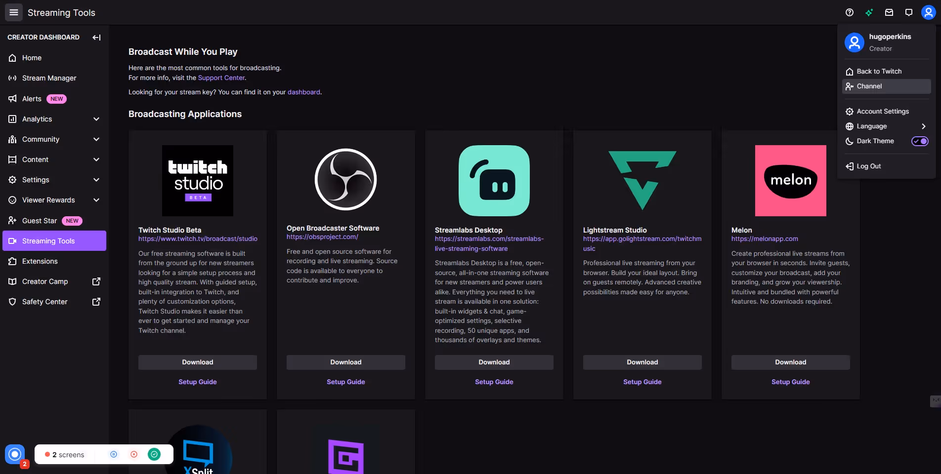This screenshot has width=941, height=474.
Task: Click the profile avatar in the top bar
Action: click(929, 12)
